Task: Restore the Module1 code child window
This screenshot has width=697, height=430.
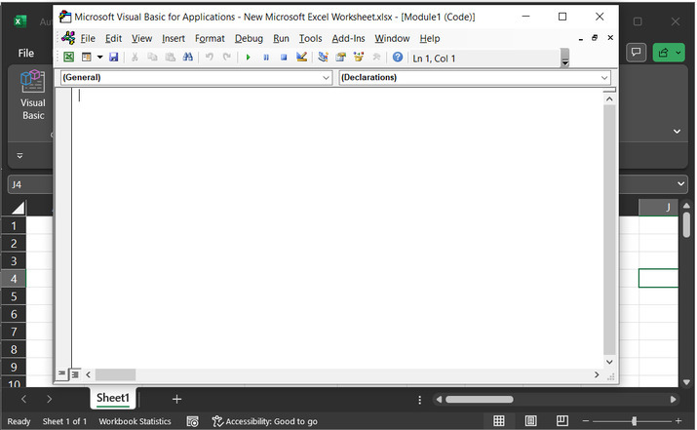Action: click(595, 38)
